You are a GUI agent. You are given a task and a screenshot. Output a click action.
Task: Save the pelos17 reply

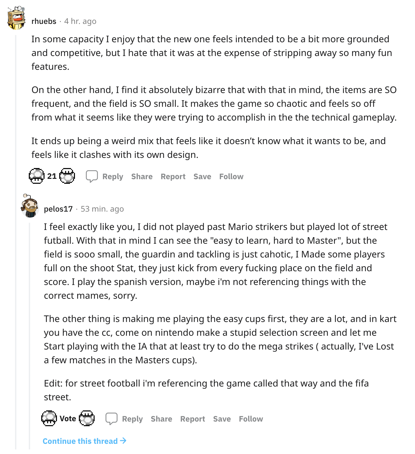222,419
